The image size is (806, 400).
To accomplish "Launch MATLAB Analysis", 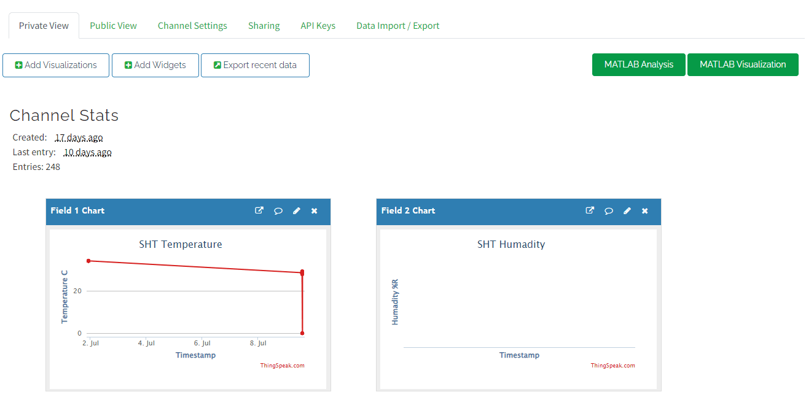I will tap(638, 64).
